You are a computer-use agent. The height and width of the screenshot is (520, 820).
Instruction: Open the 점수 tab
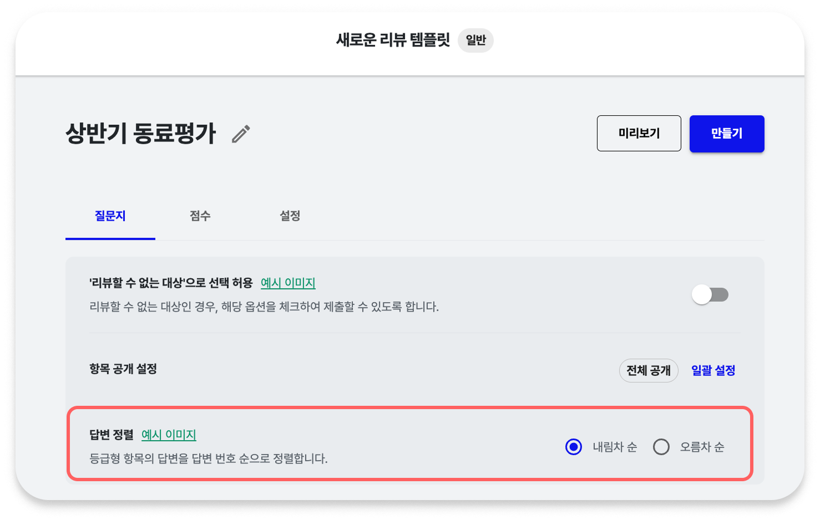[x=200, y=216]
